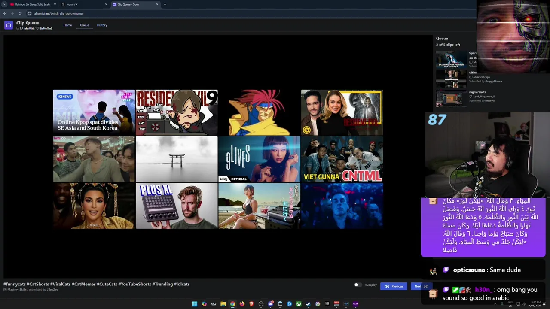Click the Previous clip button
Viewport: 550px width, 309px height.
394,286
